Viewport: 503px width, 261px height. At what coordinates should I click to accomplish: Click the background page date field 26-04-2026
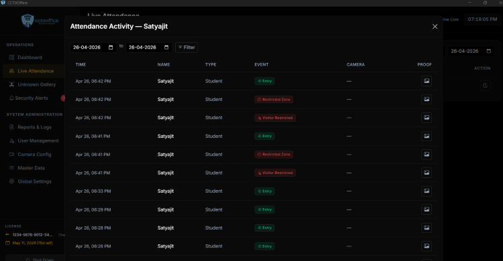click(471, 51)
